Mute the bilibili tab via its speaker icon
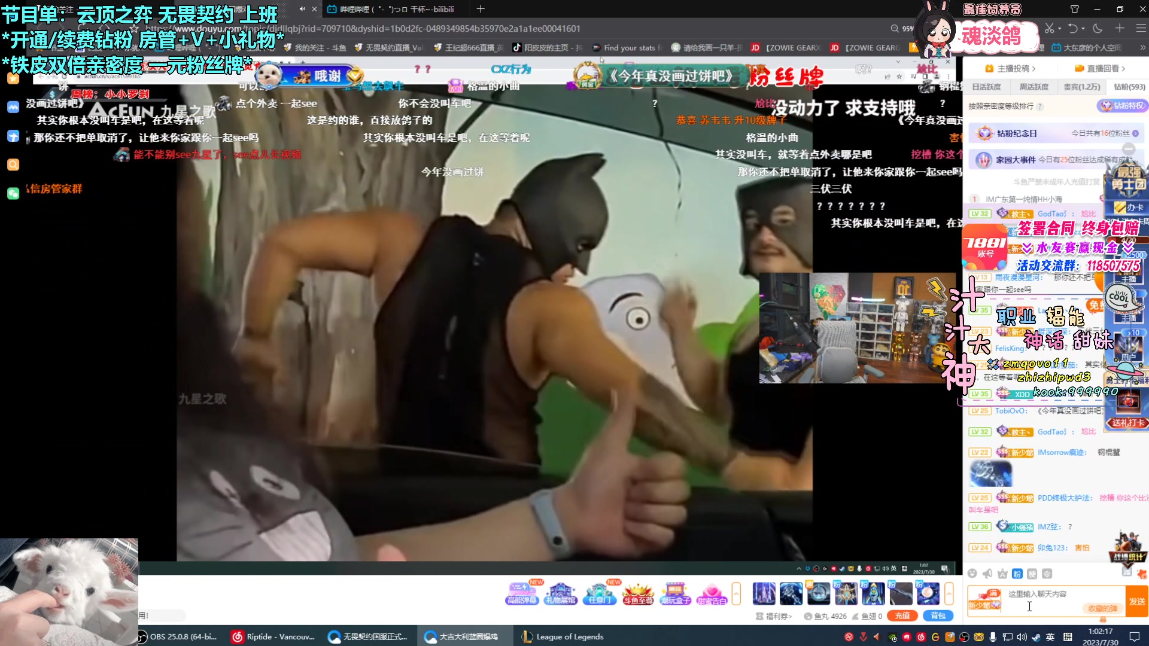This screenshot has width=1149, height=646. click(302, 9)
